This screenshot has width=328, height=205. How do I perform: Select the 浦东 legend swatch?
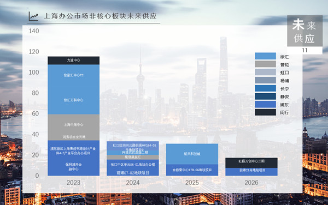265,104
